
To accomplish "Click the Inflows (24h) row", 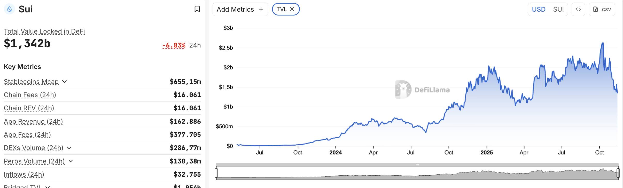I will tap(23, 174).
